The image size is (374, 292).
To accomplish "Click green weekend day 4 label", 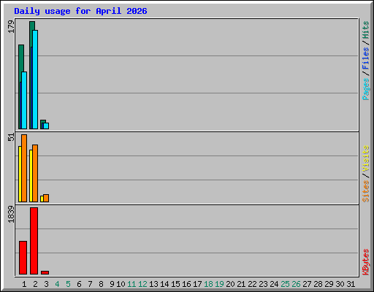I will click(x=57, y=284).
